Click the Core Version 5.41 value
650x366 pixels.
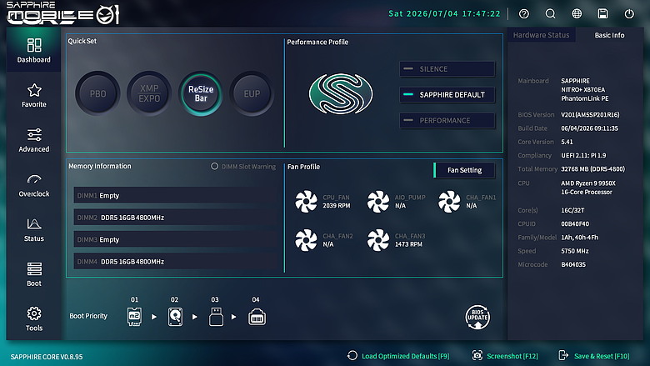pyautogui.click(x=567, y=142)
